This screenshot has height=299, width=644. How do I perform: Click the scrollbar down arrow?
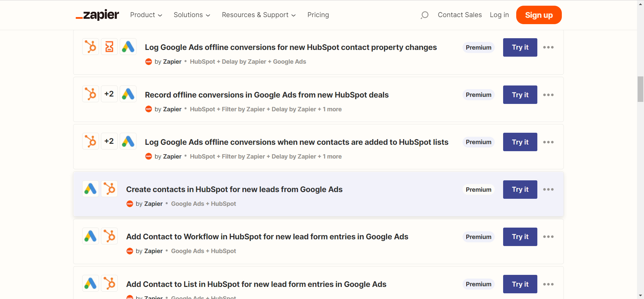point(641,296)
